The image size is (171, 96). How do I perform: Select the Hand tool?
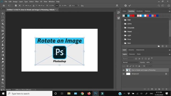click(x=3, y=79)
